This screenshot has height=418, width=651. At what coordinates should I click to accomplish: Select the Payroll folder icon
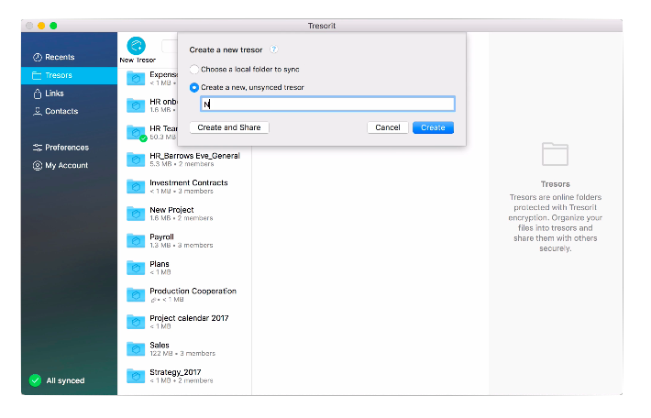click(136, 240)
